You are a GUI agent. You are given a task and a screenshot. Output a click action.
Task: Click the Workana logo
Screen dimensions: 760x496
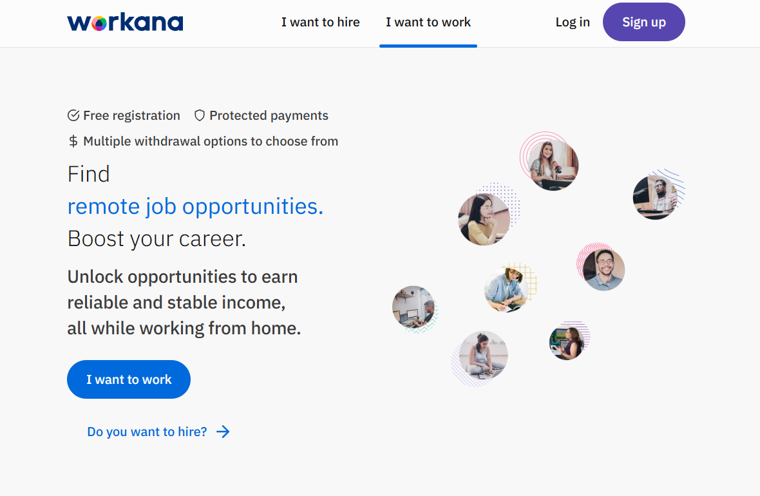[125, 23]
